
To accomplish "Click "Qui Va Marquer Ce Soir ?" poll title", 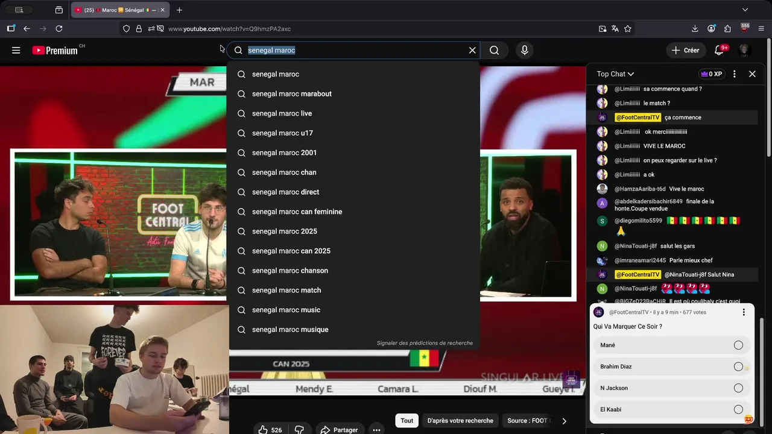I will (x=628, y=327).
